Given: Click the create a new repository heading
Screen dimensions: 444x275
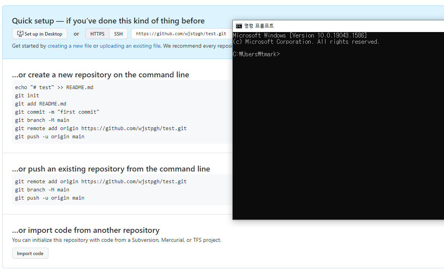Looking at the screenshot, I should click(101, 75).
